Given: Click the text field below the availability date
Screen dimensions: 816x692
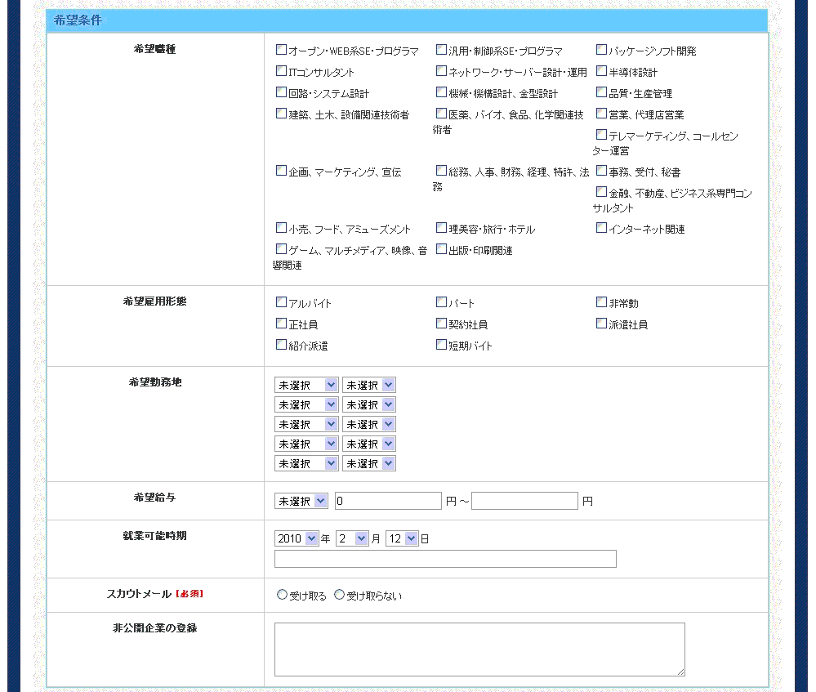Looking at the screenshot, I should click(445, 559).
